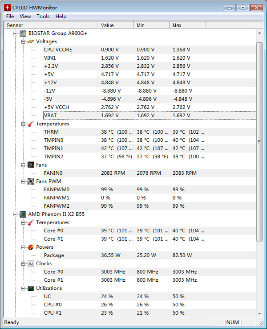Click the Min column header

pyautogui.click(x=152, y=25)
